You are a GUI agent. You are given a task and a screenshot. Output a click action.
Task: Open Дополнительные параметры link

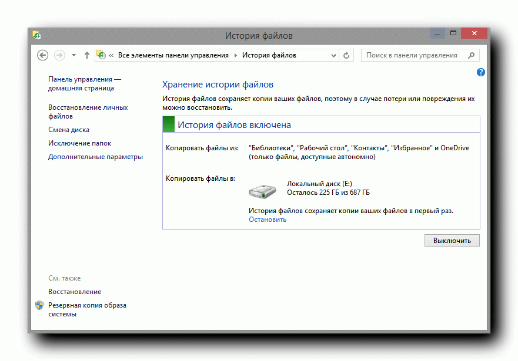(x=95, y=157)
